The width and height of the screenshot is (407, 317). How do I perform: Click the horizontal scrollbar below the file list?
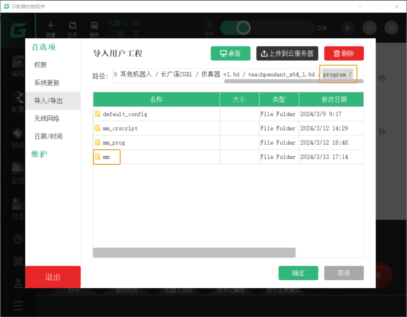click(194, 253)
